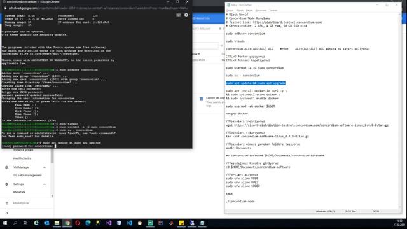Click the Notepad vertical scrollbar

(x=400, y=110)
